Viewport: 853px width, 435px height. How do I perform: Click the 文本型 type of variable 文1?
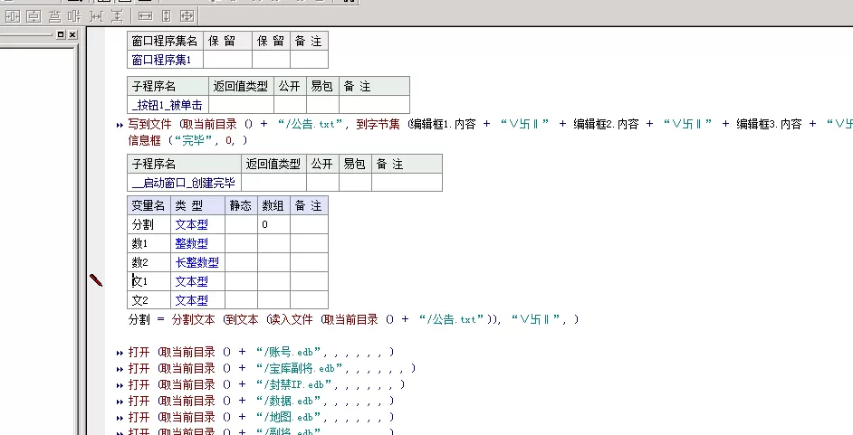coord(197,281)
